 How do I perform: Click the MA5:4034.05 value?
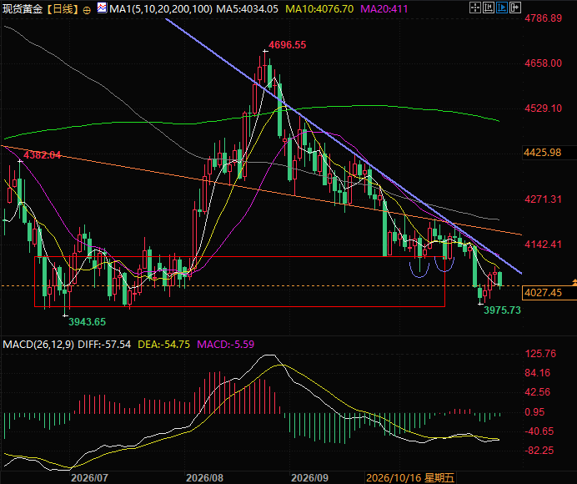click(x=247, y=9)
